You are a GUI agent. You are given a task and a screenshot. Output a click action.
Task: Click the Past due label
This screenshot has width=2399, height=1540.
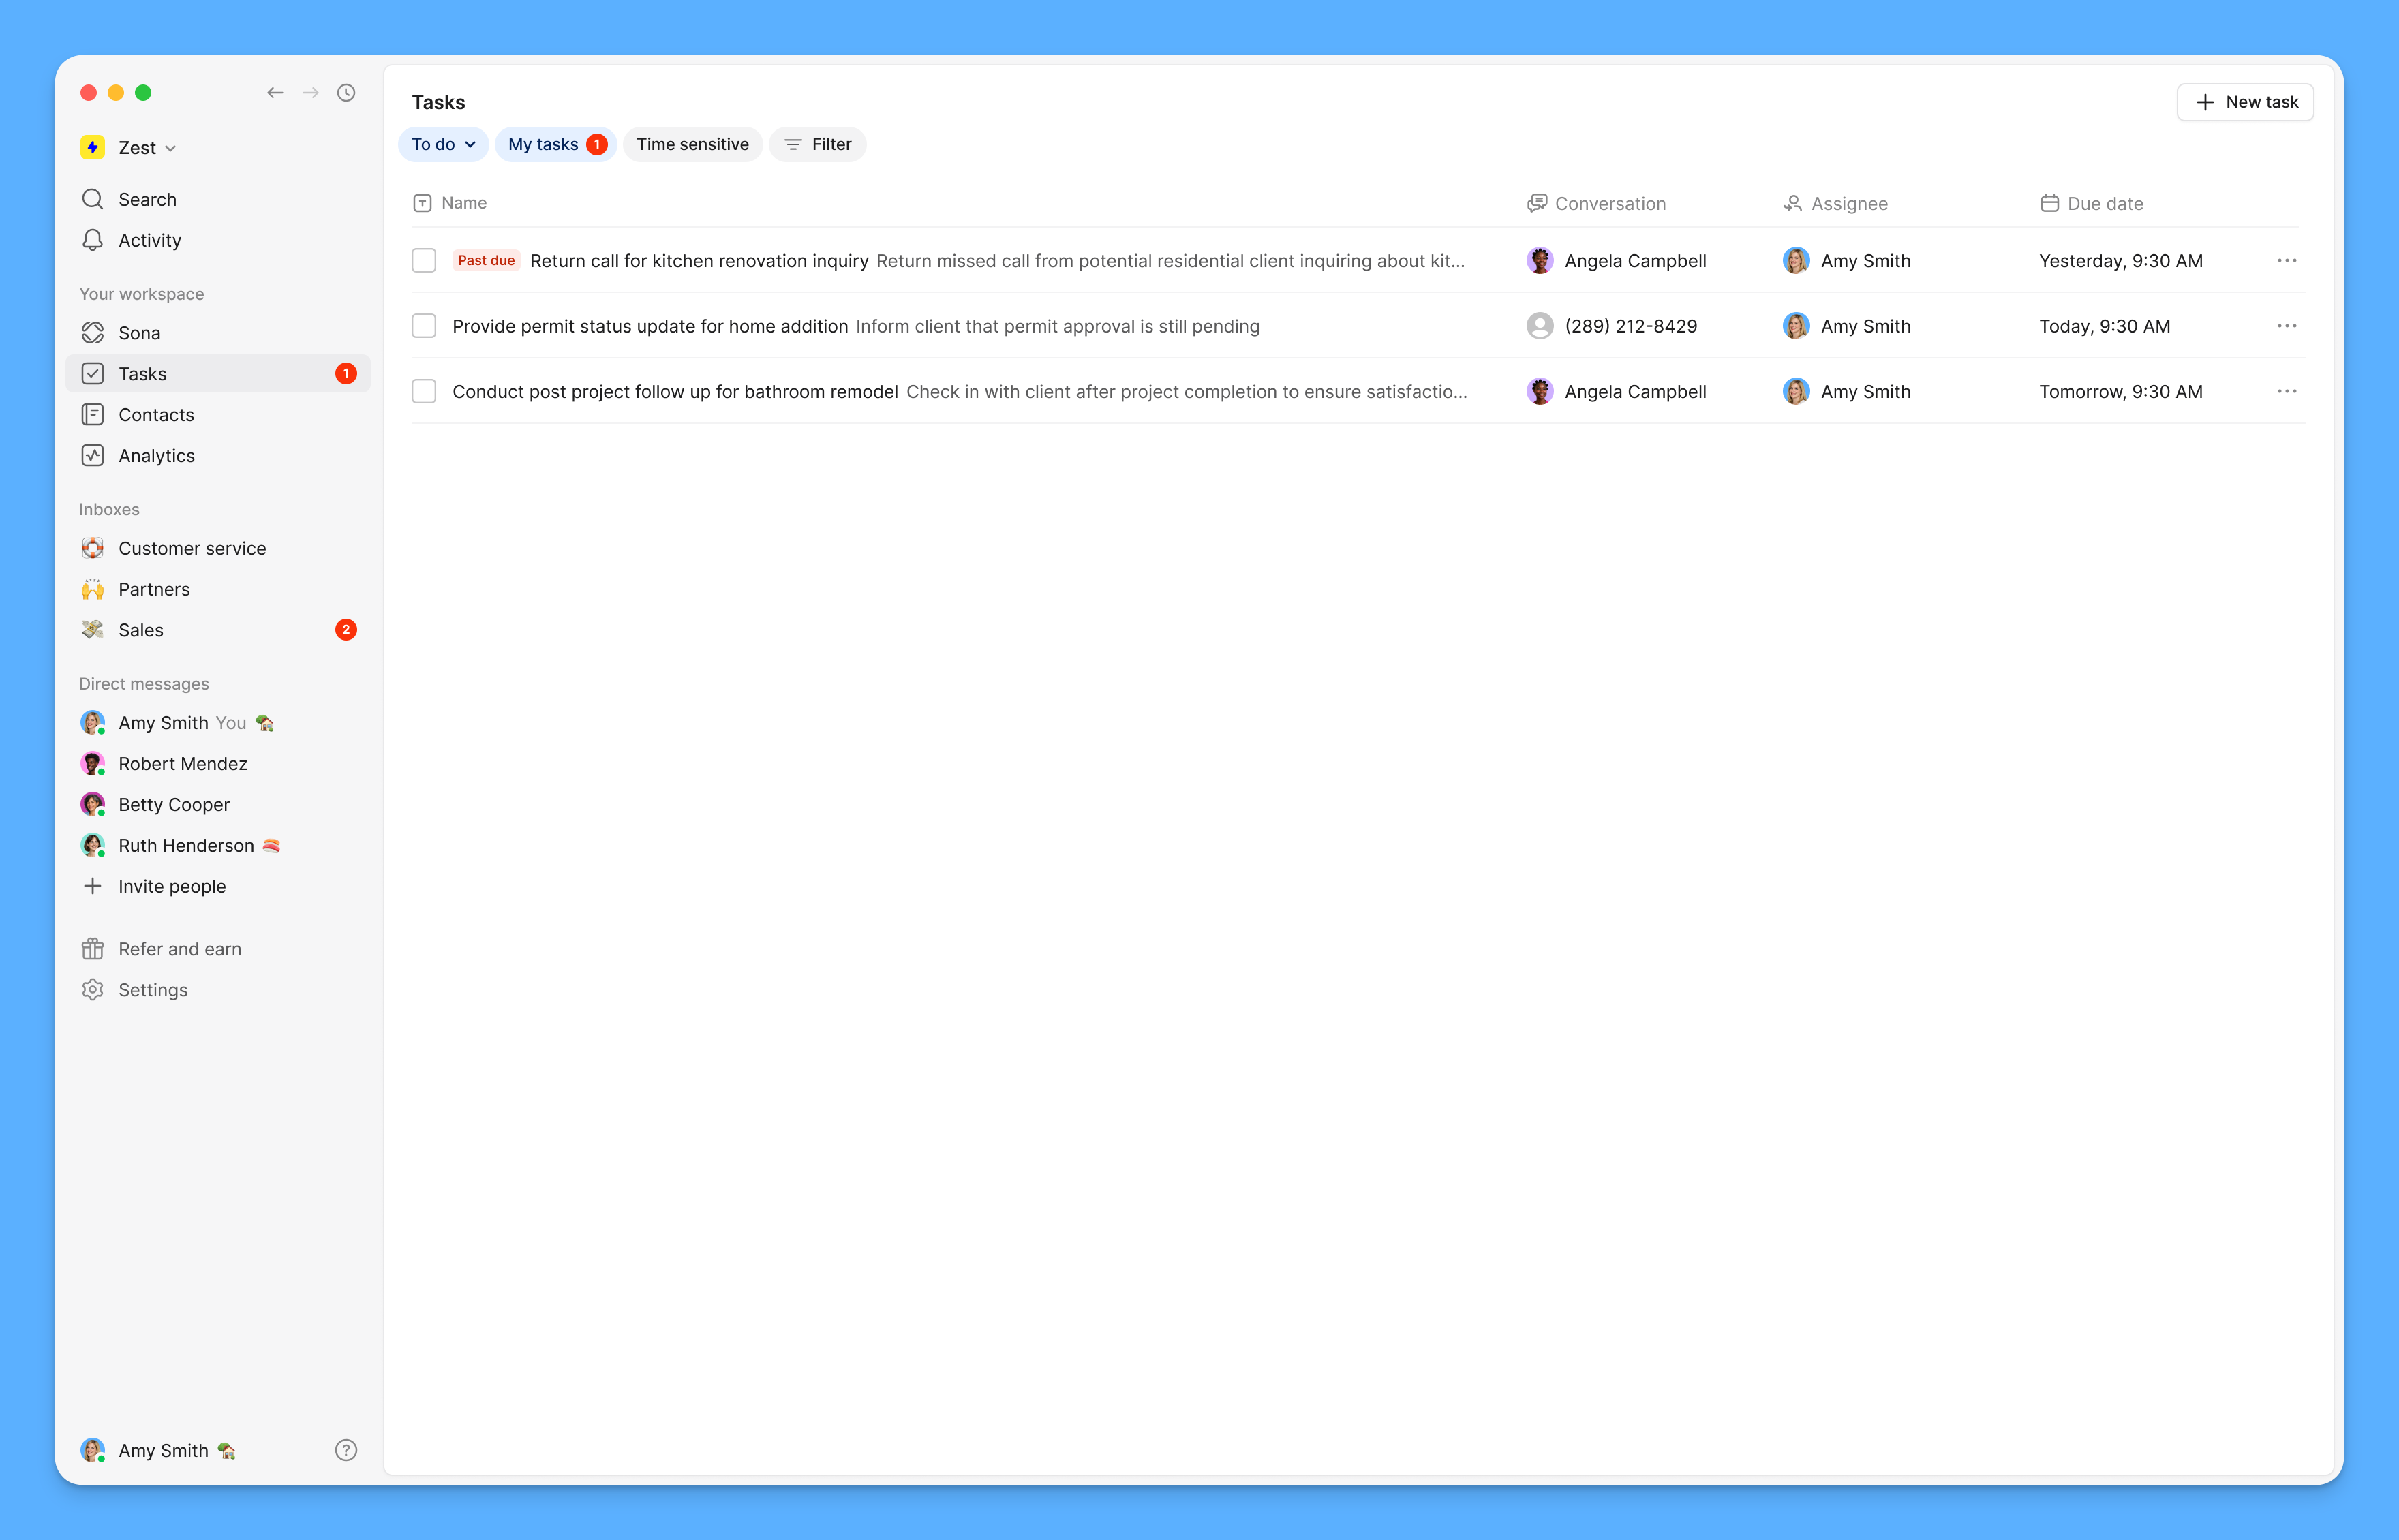(486, 261)
